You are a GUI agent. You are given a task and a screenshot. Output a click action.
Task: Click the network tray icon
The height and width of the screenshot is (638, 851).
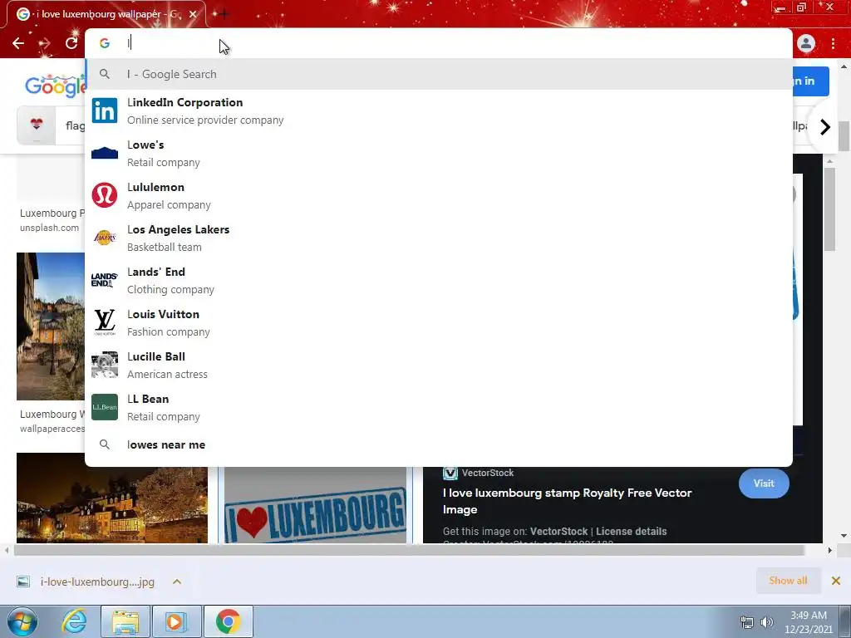[747, 622]
